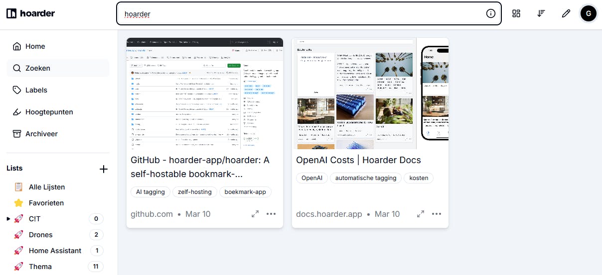Viewport: 602px width, 275px height.
Task: Click the Alle Lijsten clipboard icon
Action: click(18, 187)
